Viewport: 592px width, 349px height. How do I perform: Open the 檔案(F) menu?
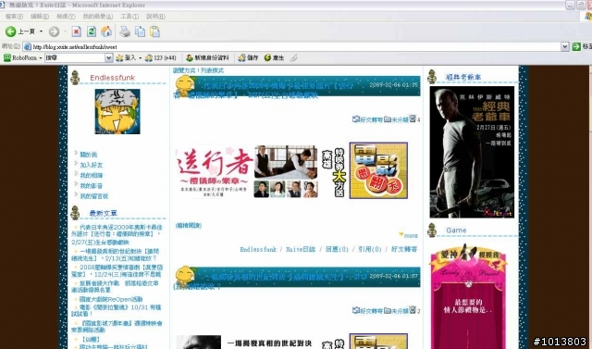[x=14, y=17]
